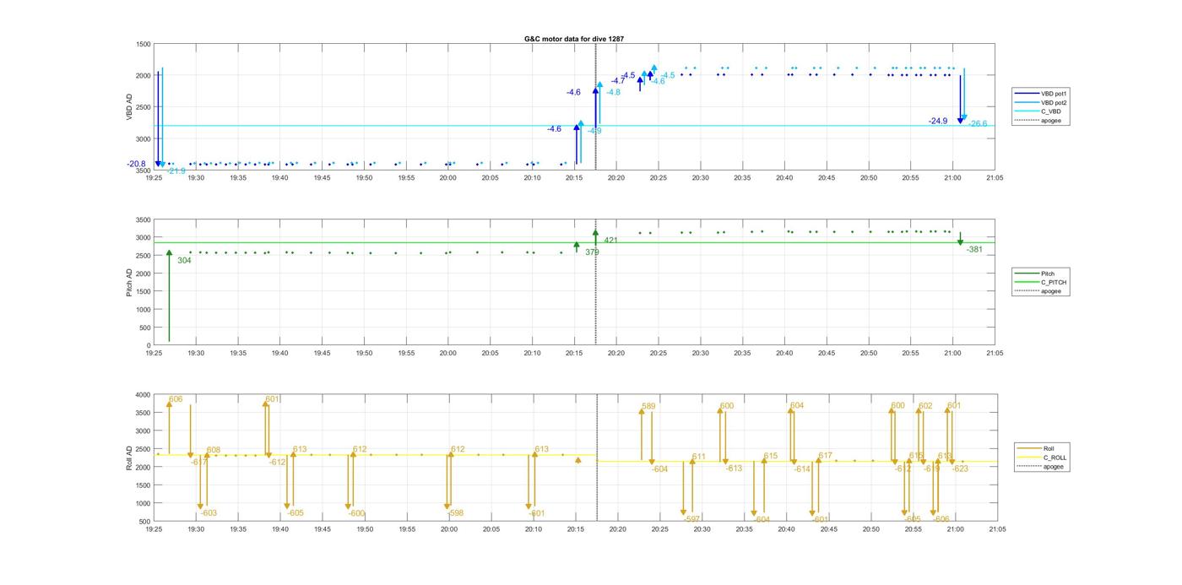This screenshot has width=1182, height=585.
Task: Click the '-381' pitch data label
Action: point(974,250)
